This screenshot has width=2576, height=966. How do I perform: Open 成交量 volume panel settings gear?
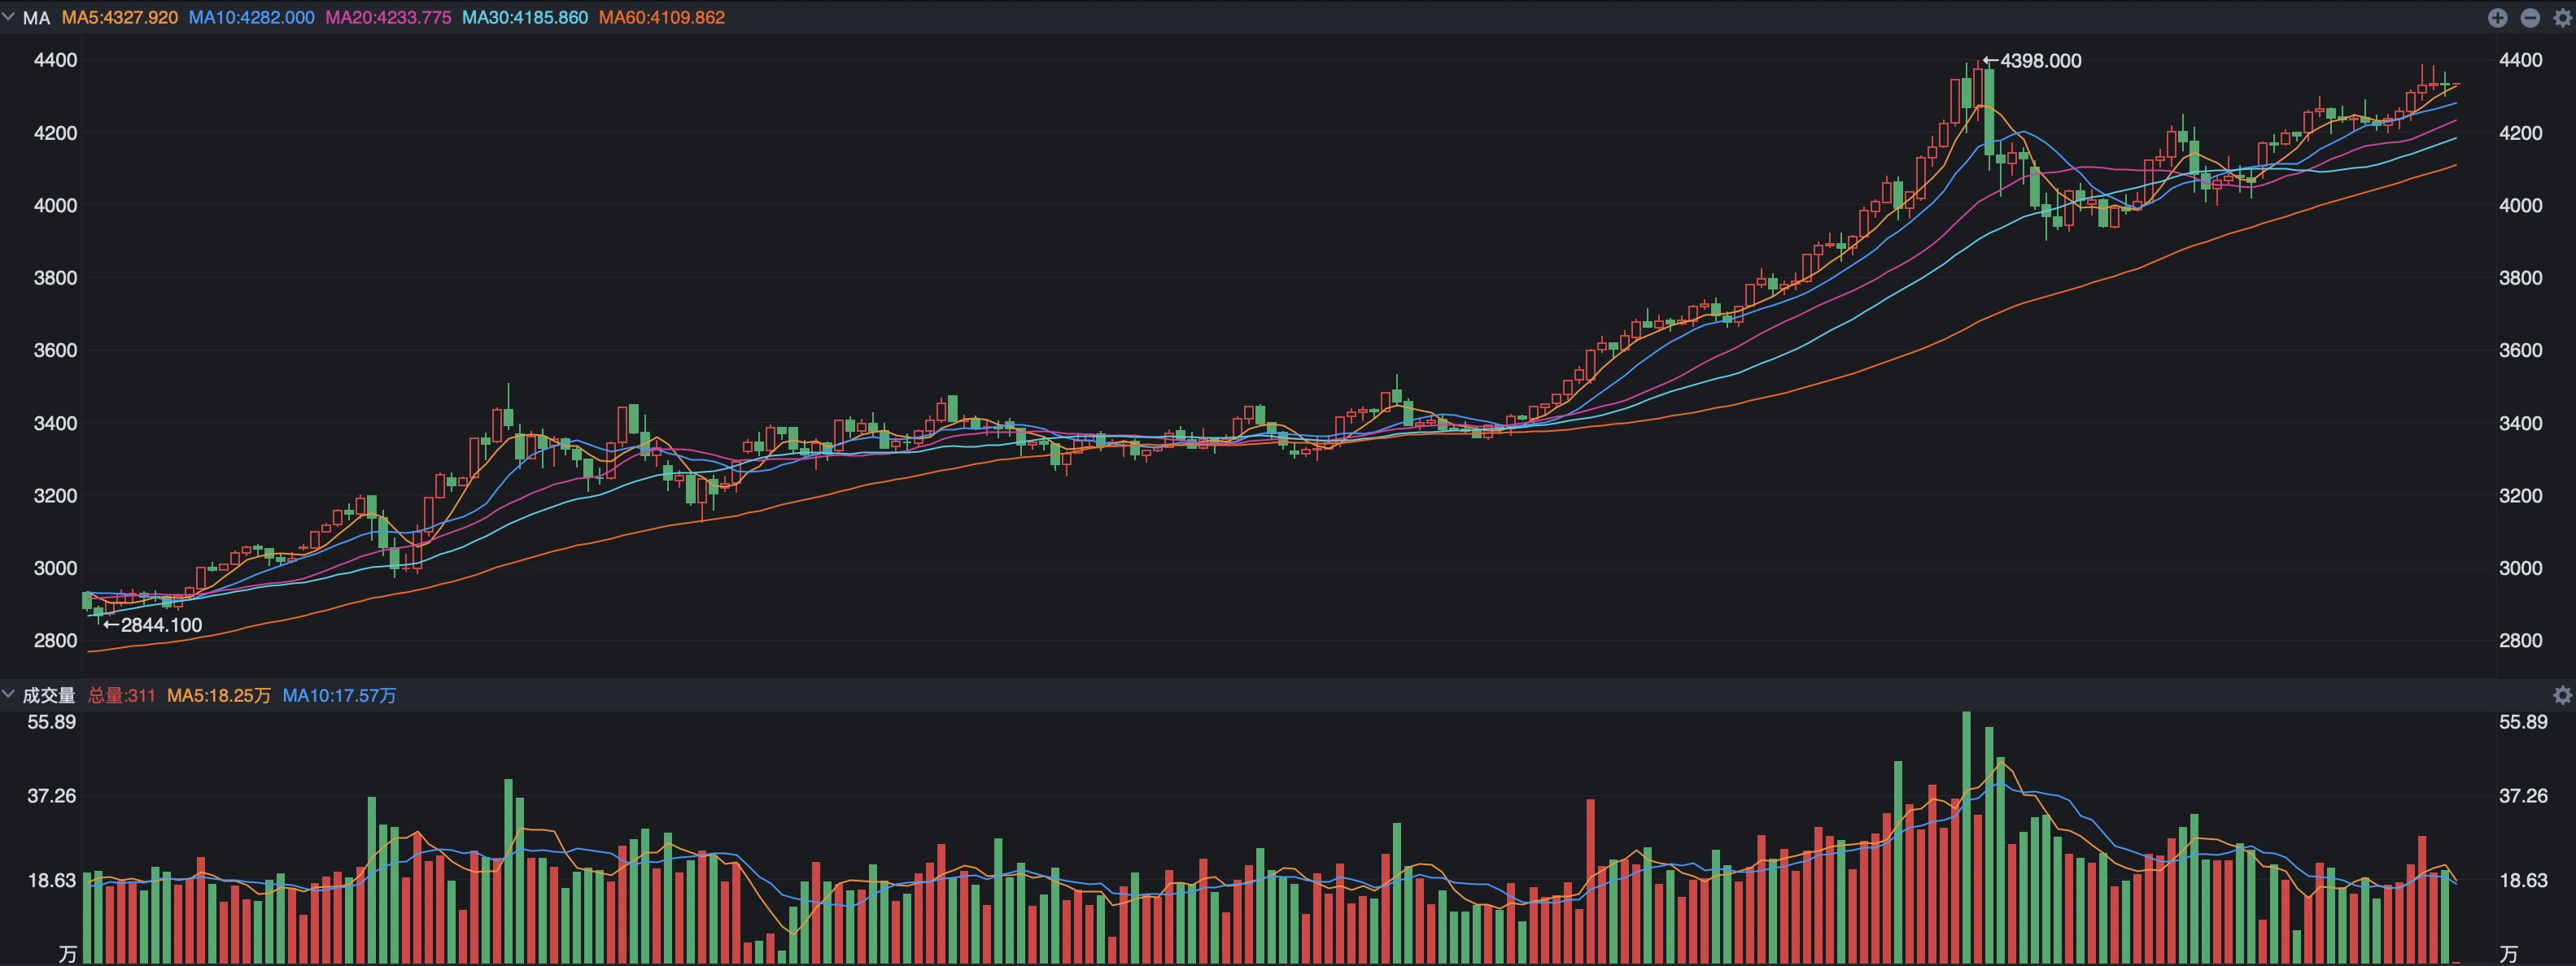(x=2562, y=695)
